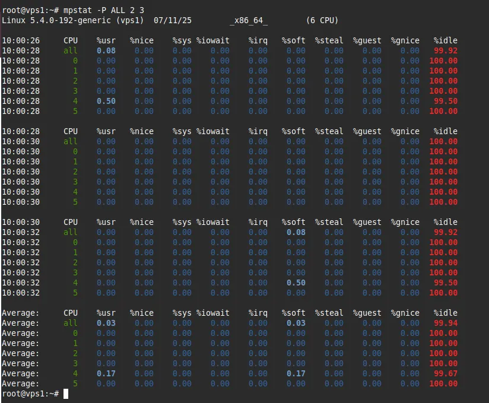Image resolution: width=489 pixels, height=403 pixels.
Task: Click the Average 0.17 %usr value
Action: pos(106,373)
